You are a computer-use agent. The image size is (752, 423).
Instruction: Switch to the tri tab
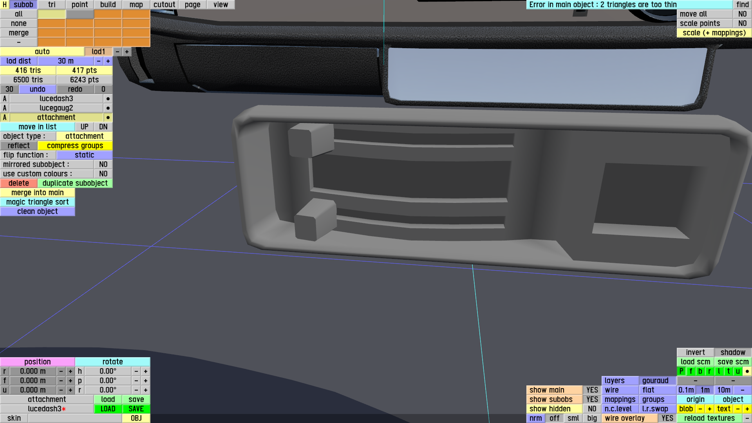pyautogui.click(x=52, y=5)
